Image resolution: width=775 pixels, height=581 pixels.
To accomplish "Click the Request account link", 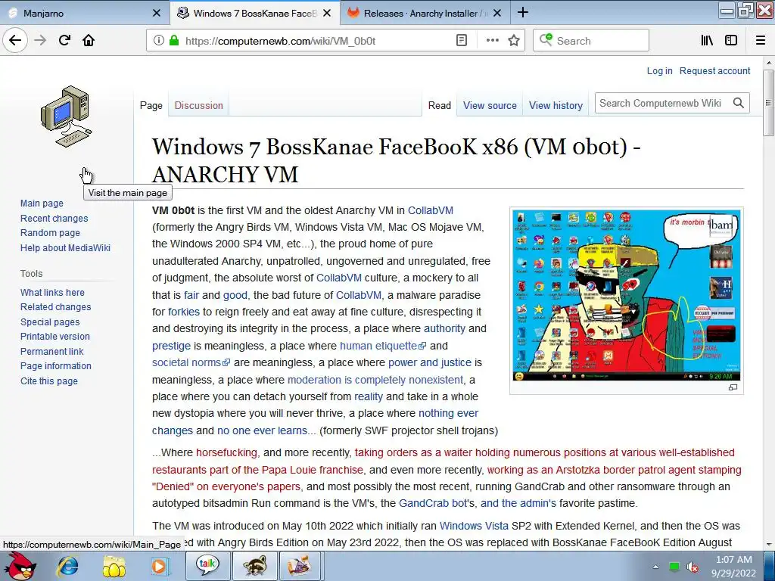I will pos(714,70).
